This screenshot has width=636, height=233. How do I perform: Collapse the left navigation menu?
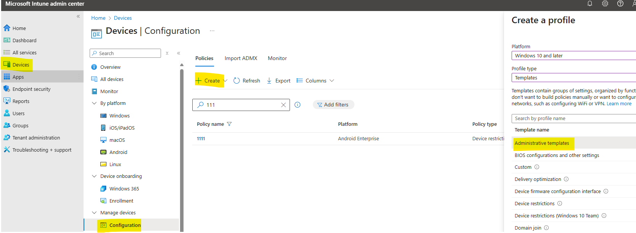pos(78,16)
